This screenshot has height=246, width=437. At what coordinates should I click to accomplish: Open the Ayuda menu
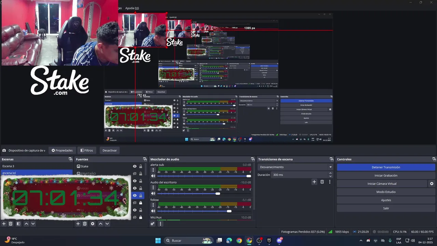point(132,8)
